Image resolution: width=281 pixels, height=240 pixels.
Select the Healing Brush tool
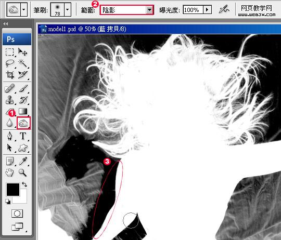pos(9,88)
